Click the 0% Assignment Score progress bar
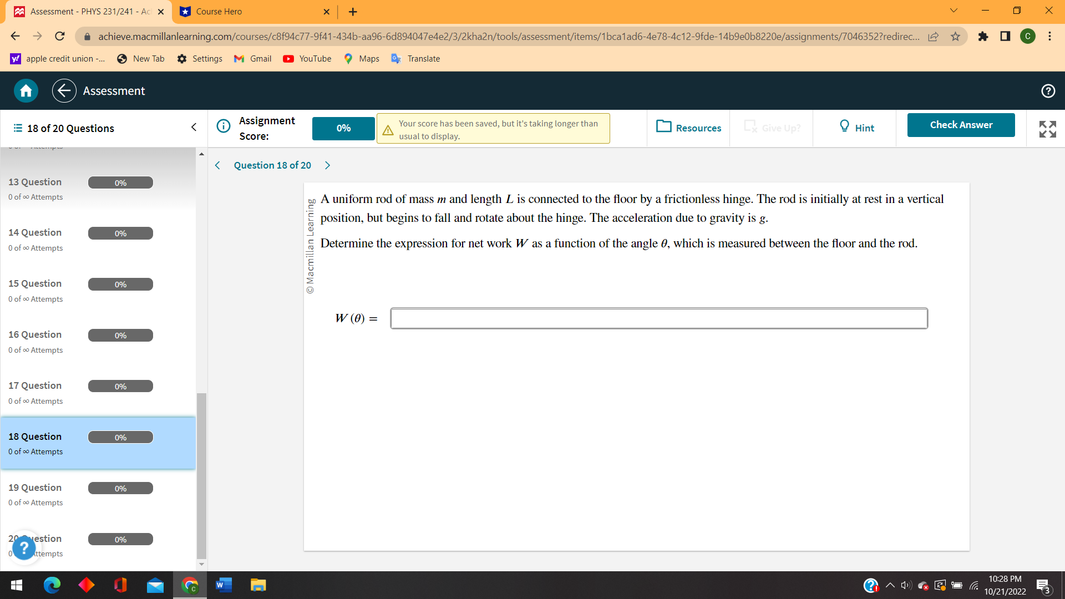 (x=343, y=128)
